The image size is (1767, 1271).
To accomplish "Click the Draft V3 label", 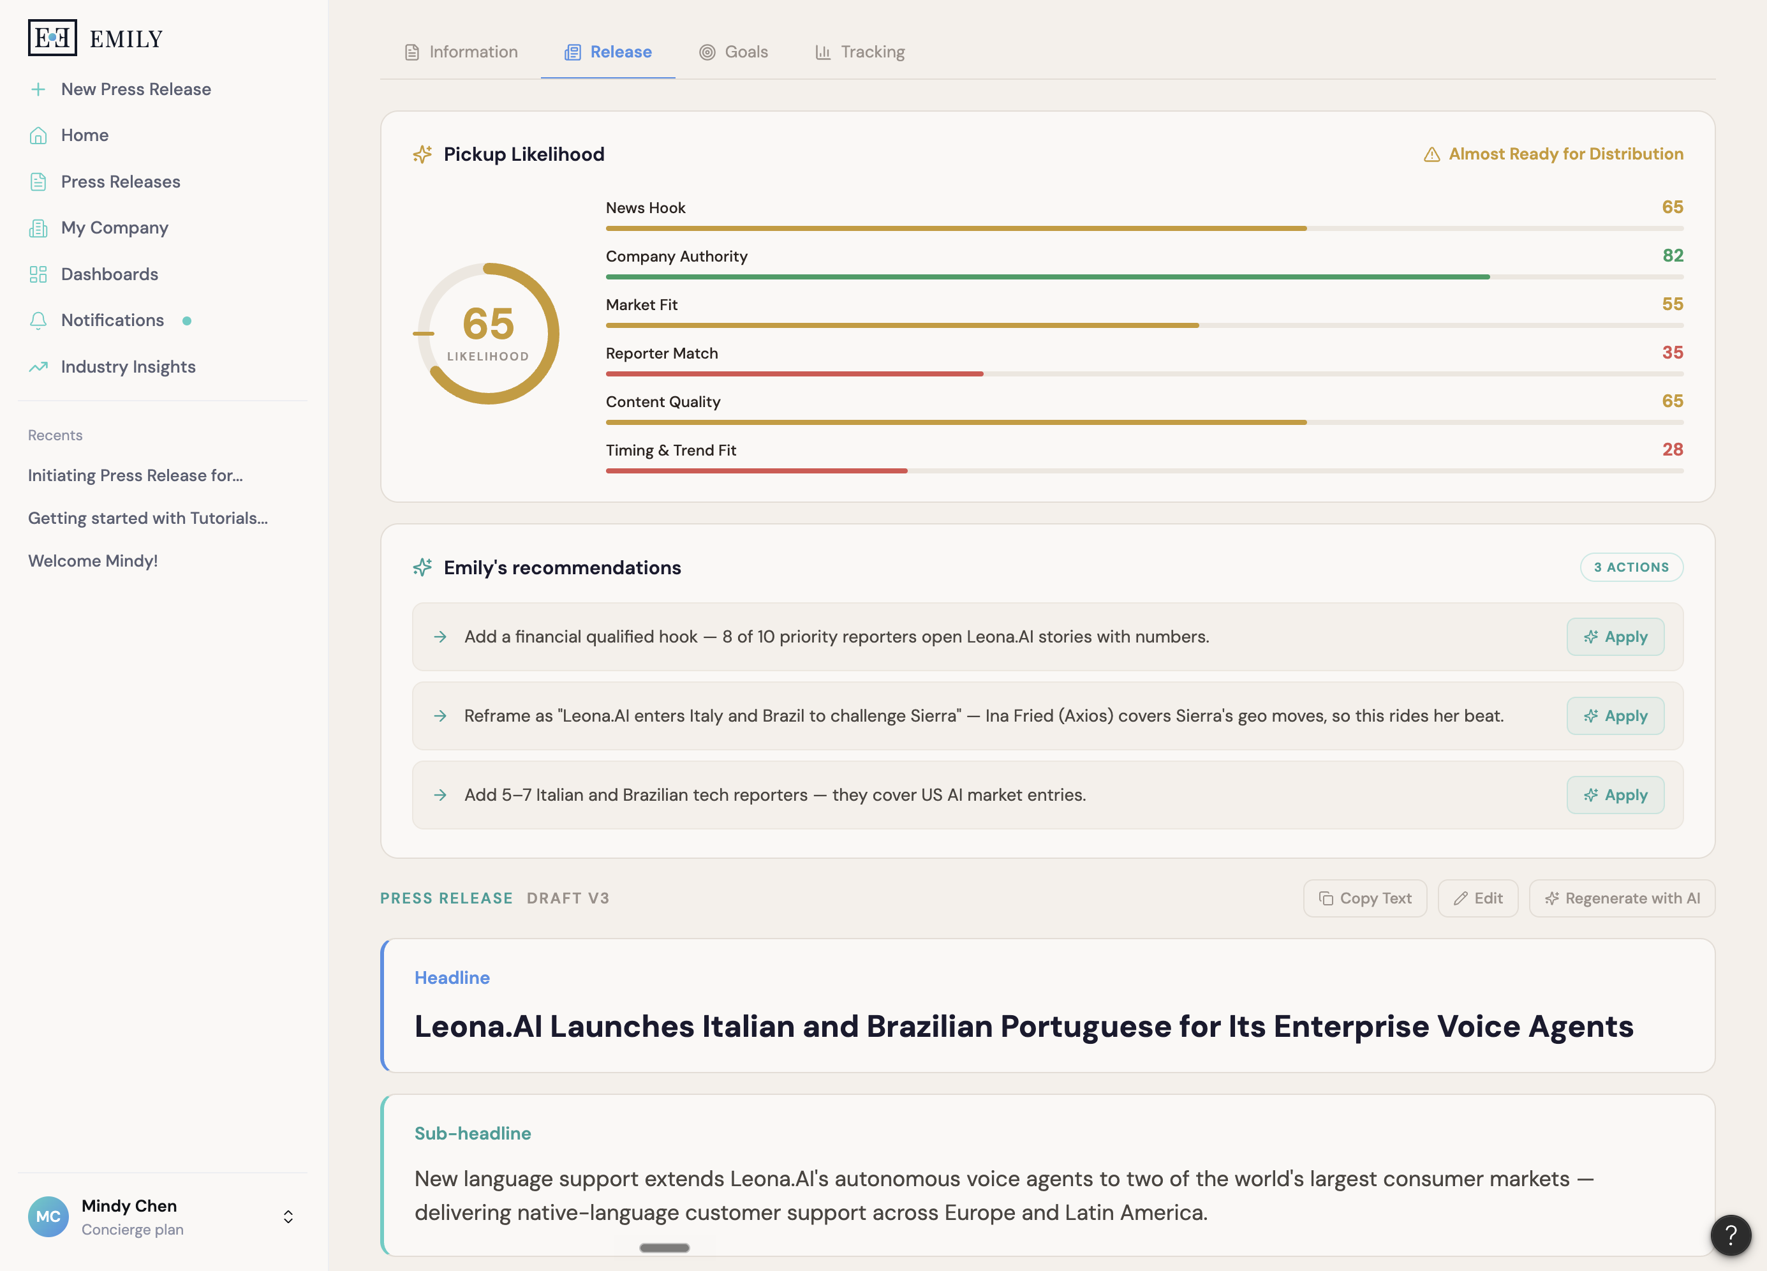I will [568, 898].
